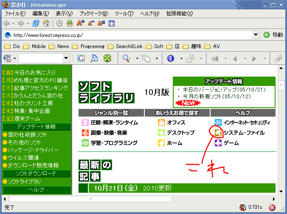Open the 圧縮・解凍・ランタイム category icon

[x=85, y=122]
